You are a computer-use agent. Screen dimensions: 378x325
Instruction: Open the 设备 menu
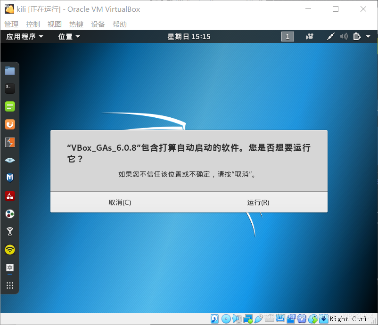pos(98,24)
